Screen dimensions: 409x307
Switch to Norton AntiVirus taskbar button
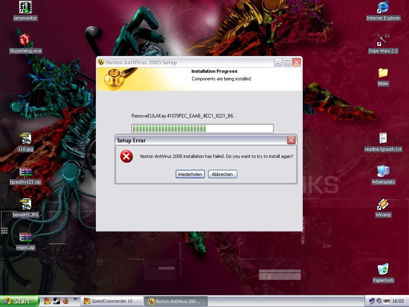176,301
